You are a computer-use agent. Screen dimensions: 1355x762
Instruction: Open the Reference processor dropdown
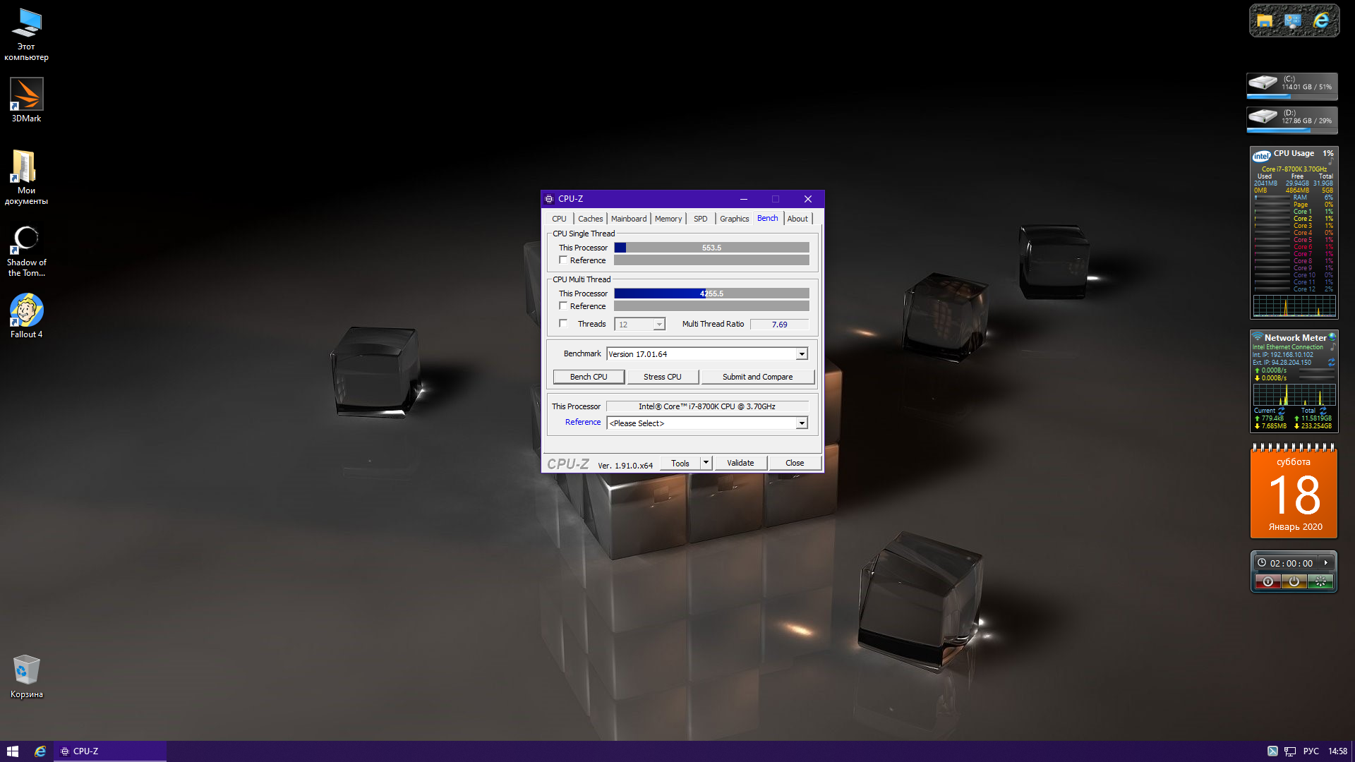pos(801,423)
